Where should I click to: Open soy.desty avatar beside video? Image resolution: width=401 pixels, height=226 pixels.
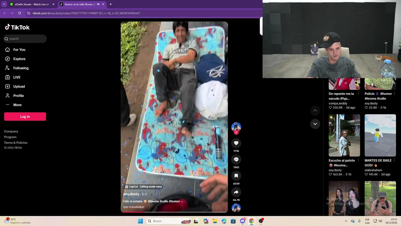point(236,127)
